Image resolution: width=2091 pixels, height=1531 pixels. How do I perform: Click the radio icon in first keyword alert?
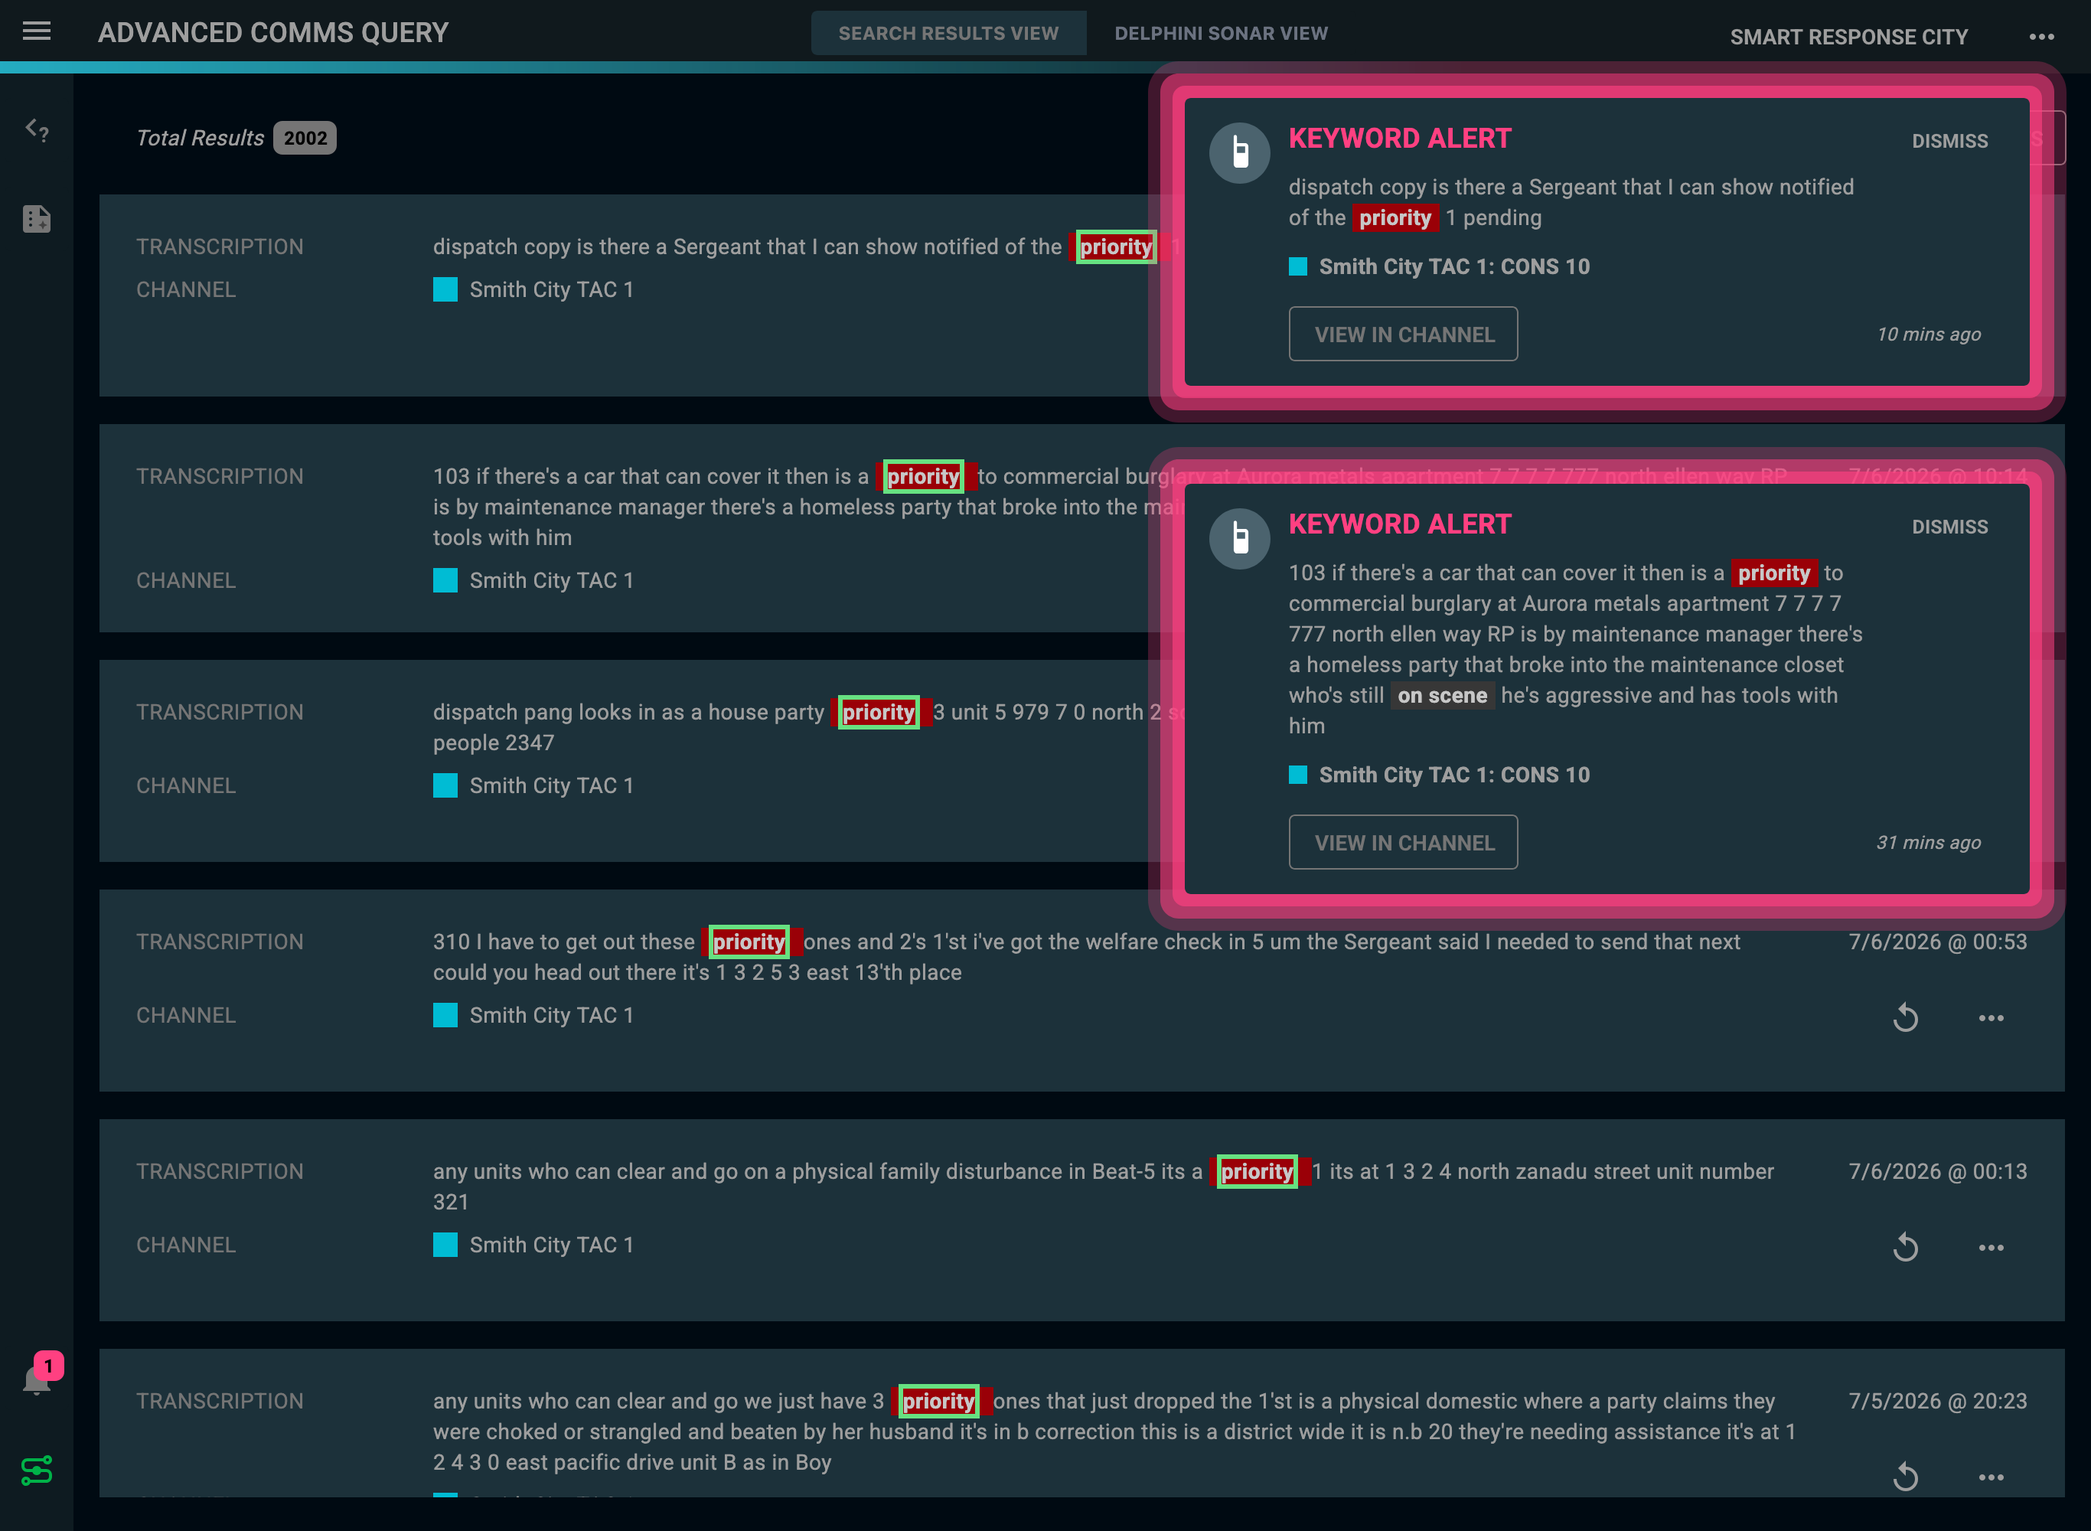coord(1240,153)
